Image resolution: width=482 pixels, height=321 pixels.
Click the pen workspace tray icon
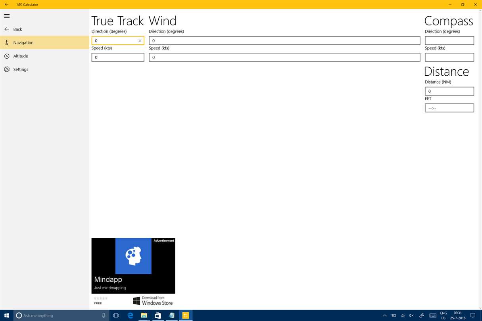[x=422, y=315]
